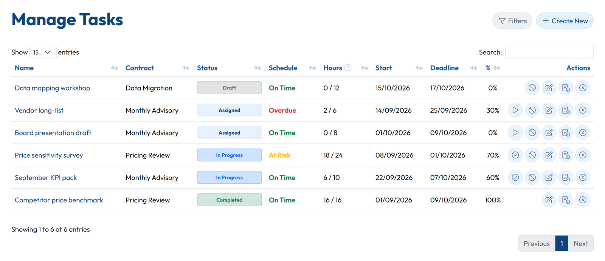The width and height of the screenshot is (605, 261).
Task: Start the Board presentation draft with play icon
Action: [515, 133]
